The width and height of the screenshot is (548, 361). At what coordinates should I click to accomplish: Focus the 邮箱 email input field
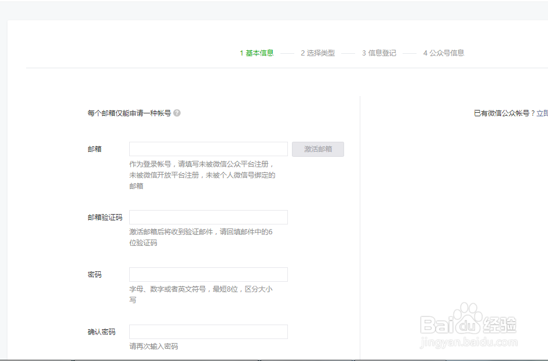(x=209, y=149)
